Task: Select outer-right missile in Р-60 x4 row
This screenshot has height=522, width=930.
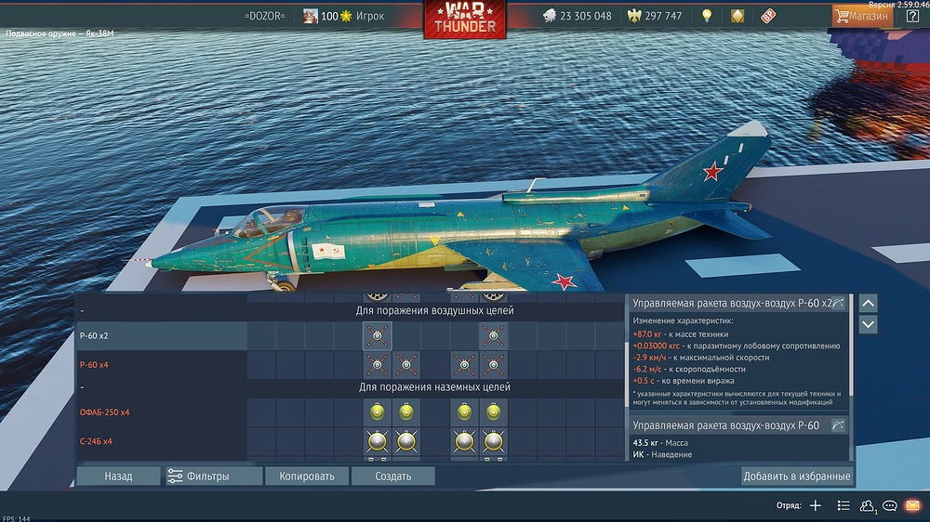Action: pyautogui.click(x=494, y=365)
